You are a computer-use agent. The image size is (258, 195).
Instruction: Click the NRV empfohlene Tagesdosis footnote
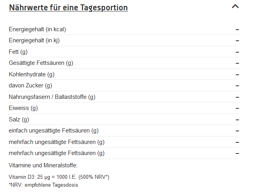tap(43, 185)
